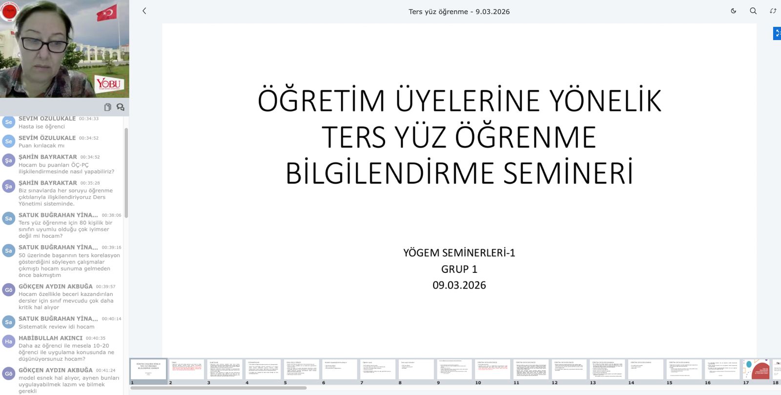The width and height of the screenshot is (781, 395).
Task: Click the presenter webcam video
Action: pos(64,49)
